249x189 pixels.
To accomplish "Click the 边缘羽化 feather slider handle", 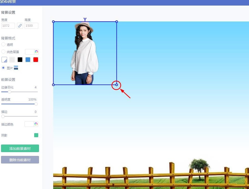I will 9,92.
